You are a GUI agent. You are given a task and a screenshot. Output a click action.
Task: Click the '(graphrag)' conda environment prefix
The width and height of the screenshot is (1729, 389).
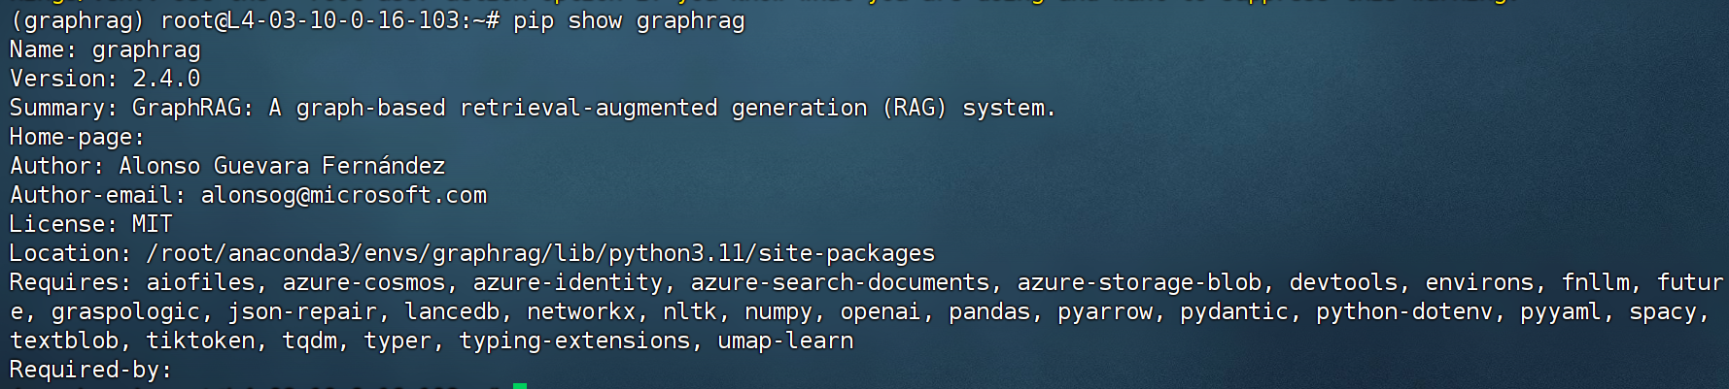(78, 20)
